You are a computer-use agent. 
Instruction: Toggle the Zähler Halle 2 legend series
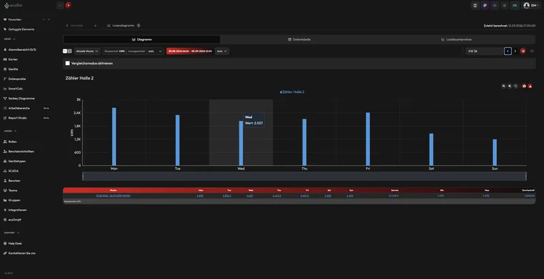point(292,92)
